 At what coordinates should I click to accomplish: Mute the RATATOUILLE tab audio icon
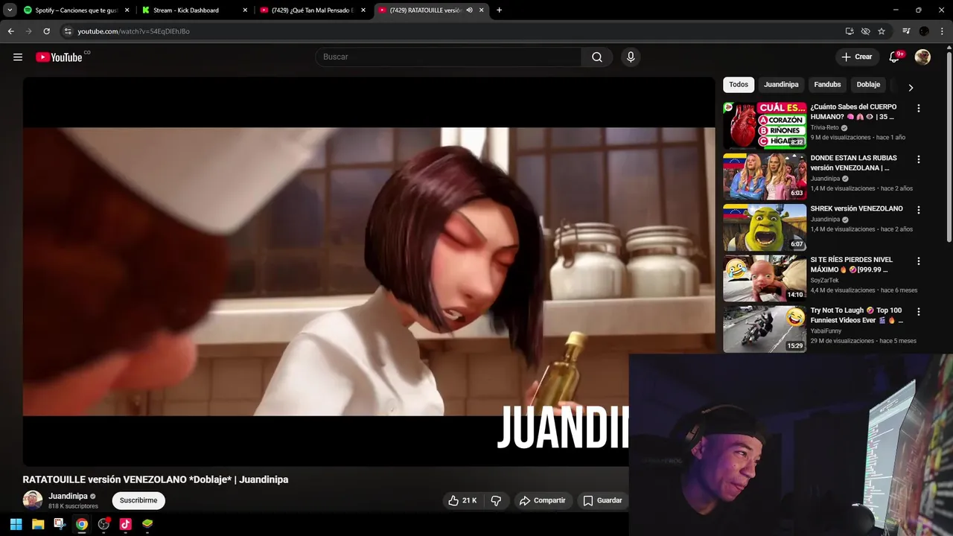pyautogui.click(x=469, y=10)
